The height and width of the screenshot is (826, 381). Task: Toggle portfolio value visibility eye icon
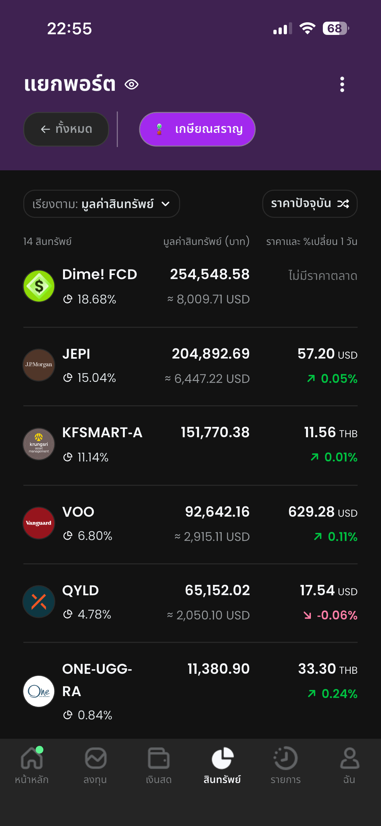click(x=132, y=85)
